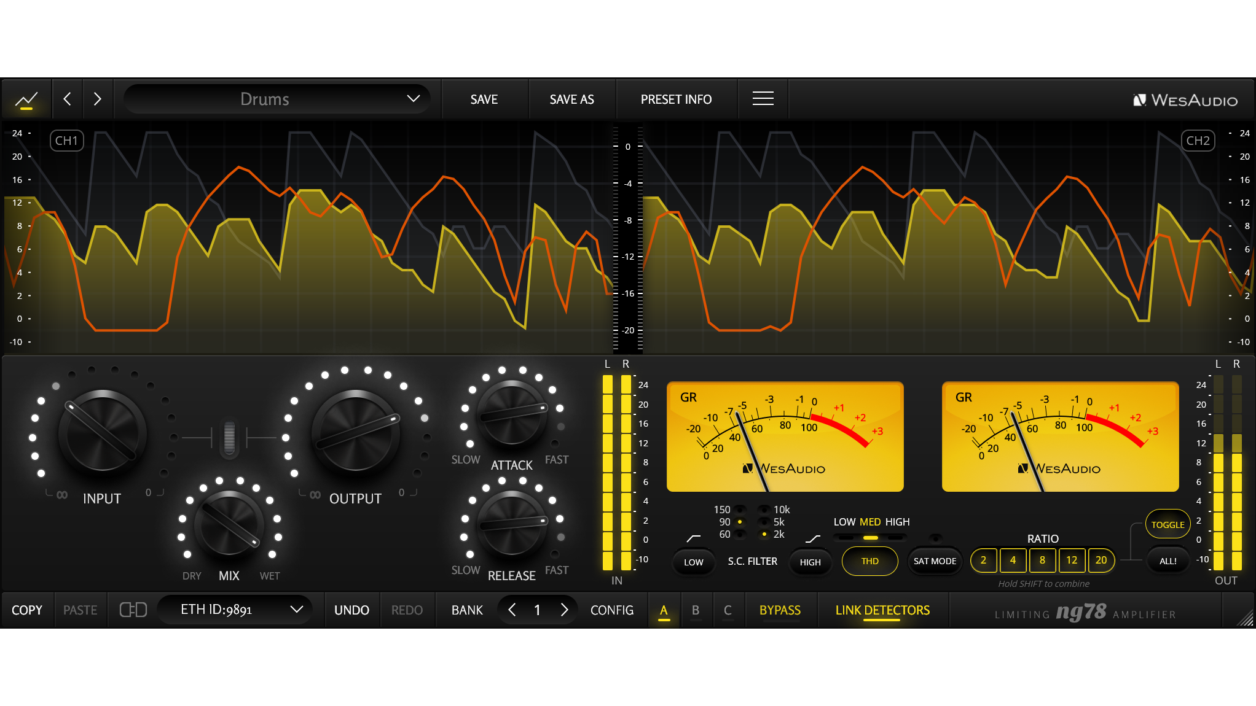This screenshot has width=1256, height=706.
Task: Go to next preset arrow
Action: (x=97, y=99)
